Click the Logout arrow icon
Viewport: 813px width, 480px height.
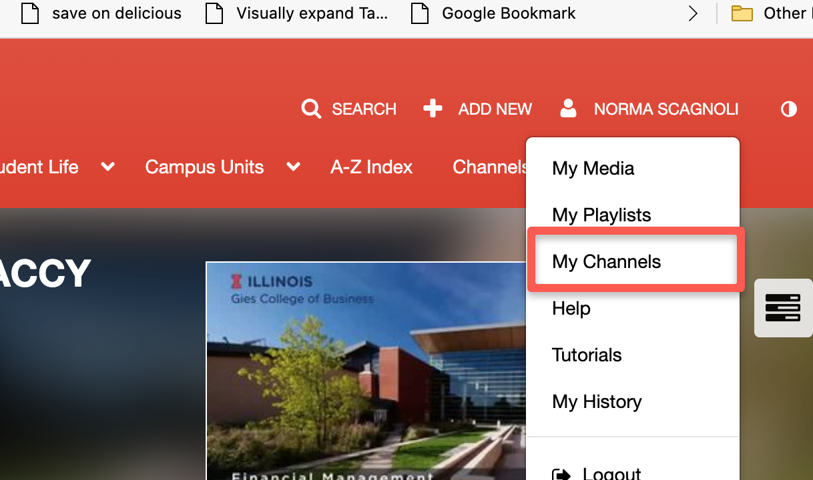click(x=561, y=474)
